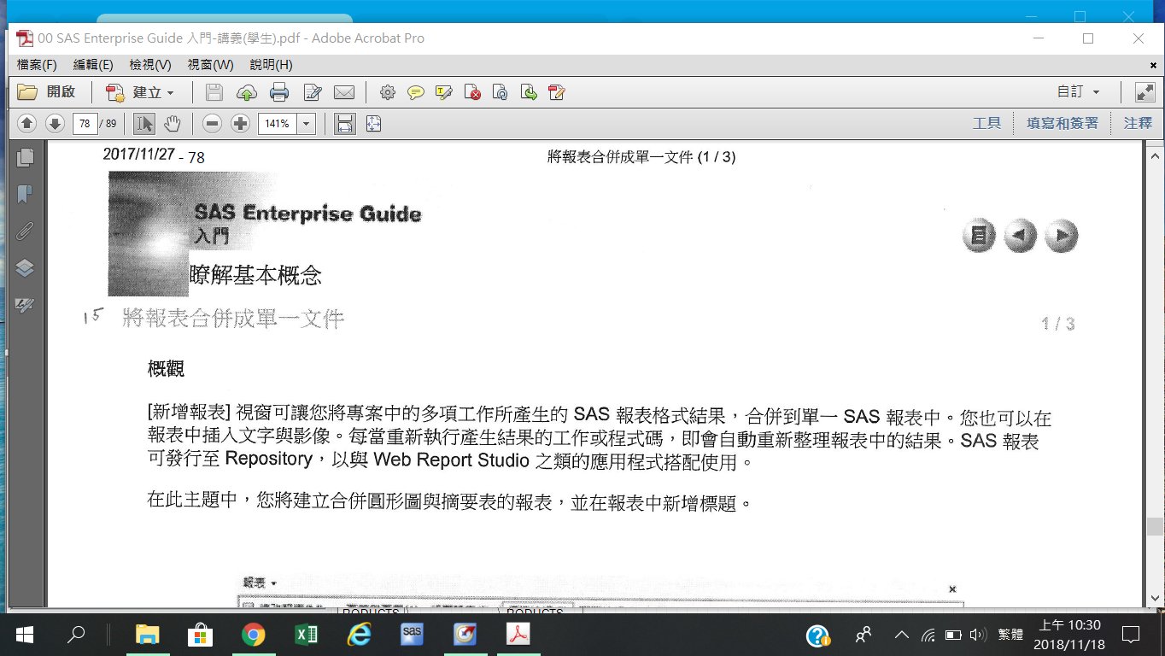The height and width of the screenshot is (656, 1165).
Task: Open Chrome from taskbar
Action: click(253, 635)
